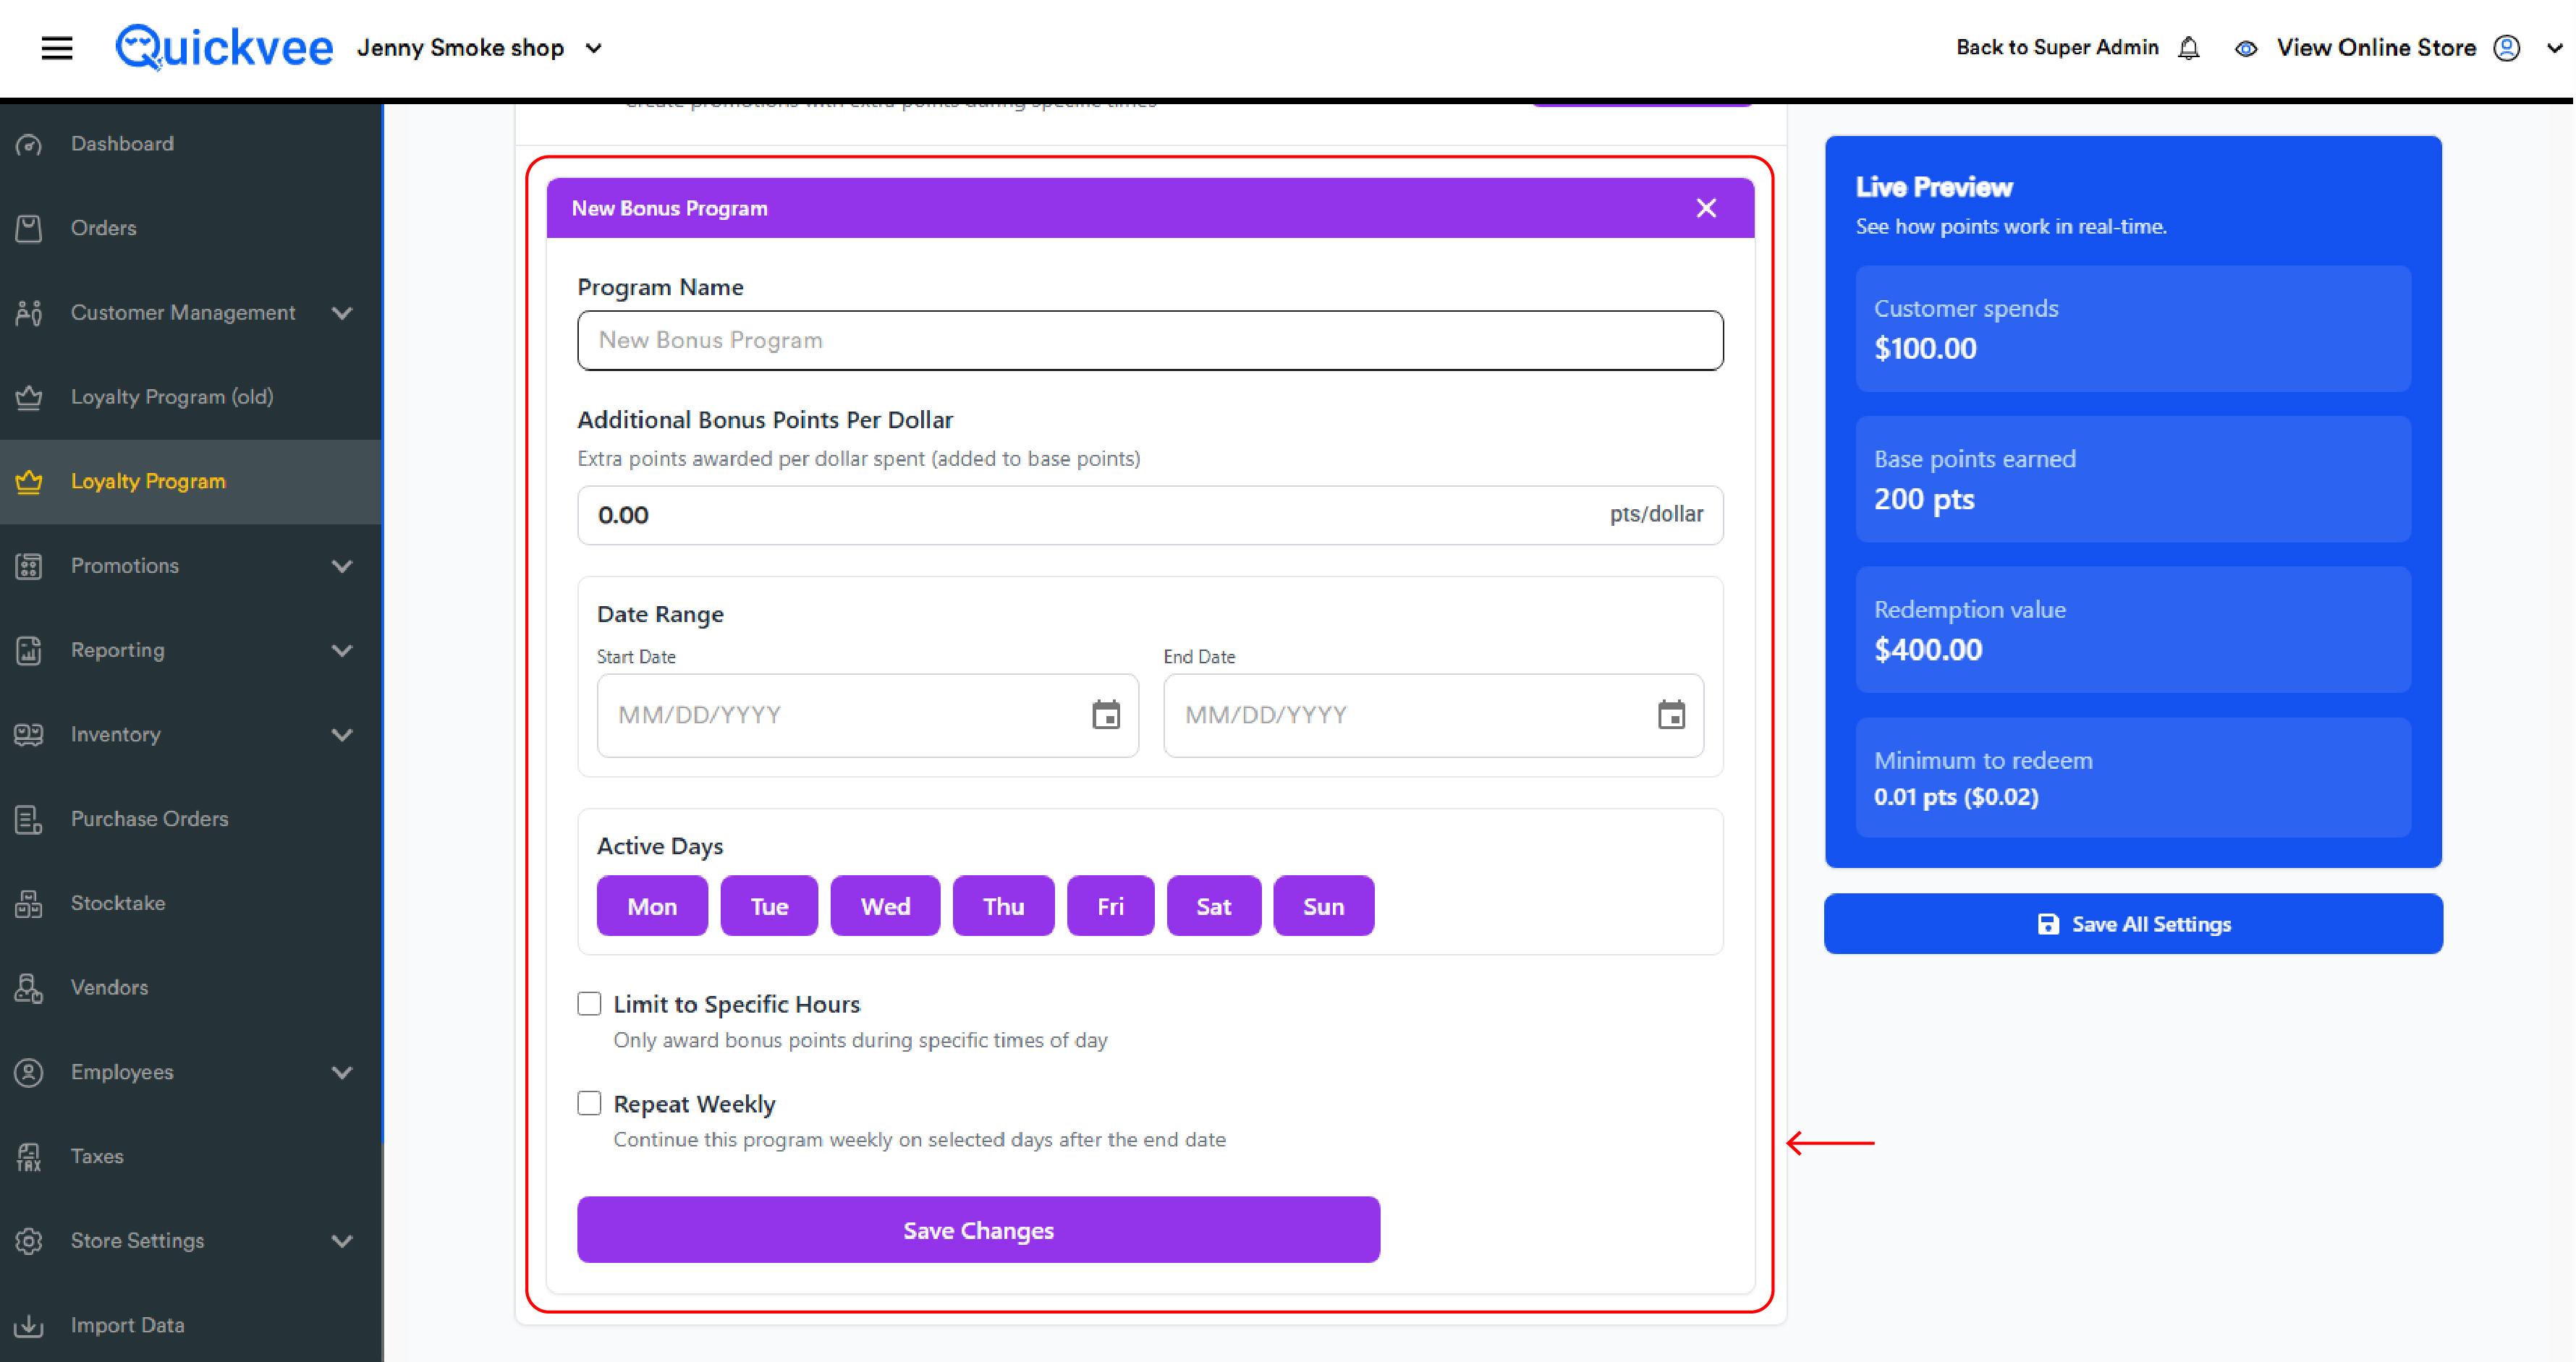Viewport: 2576px width, 1362px height.
Task: Click Back to Super Admin link
Action: (2057, 47)
